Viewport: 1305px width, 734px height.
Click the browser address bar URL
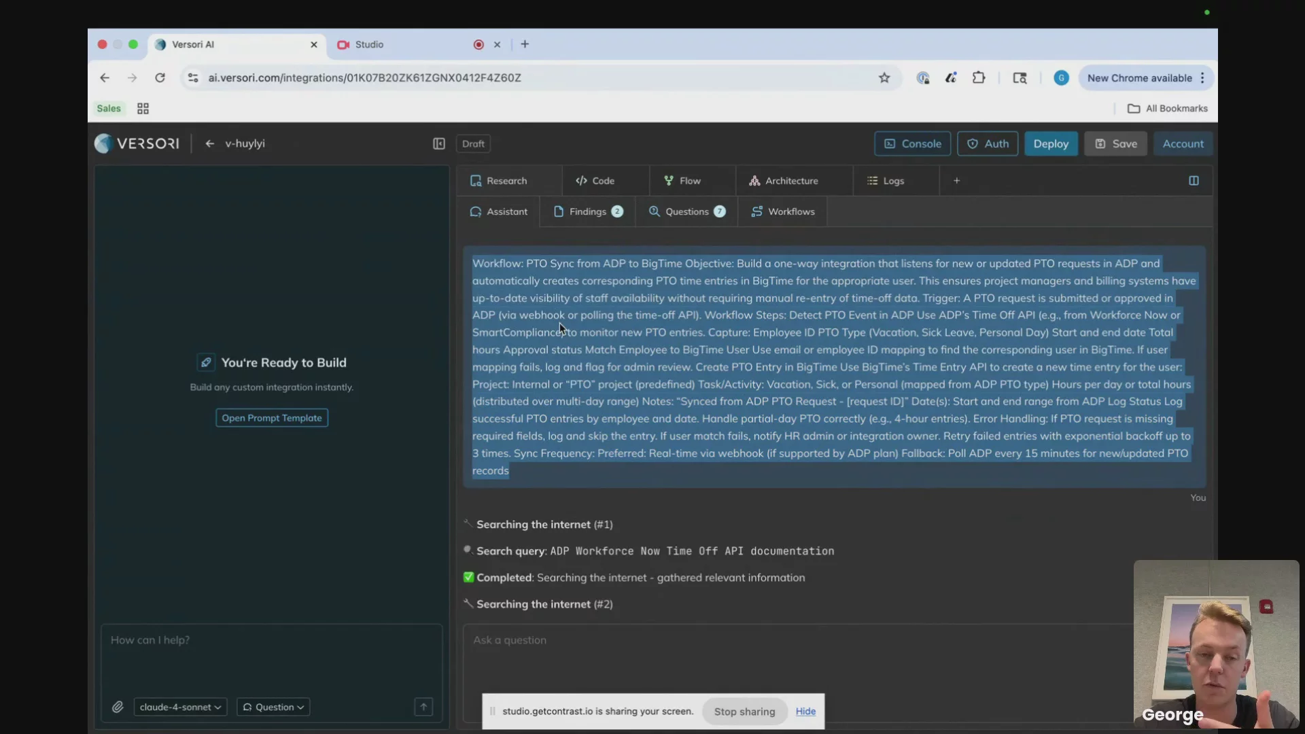point(364,78)
